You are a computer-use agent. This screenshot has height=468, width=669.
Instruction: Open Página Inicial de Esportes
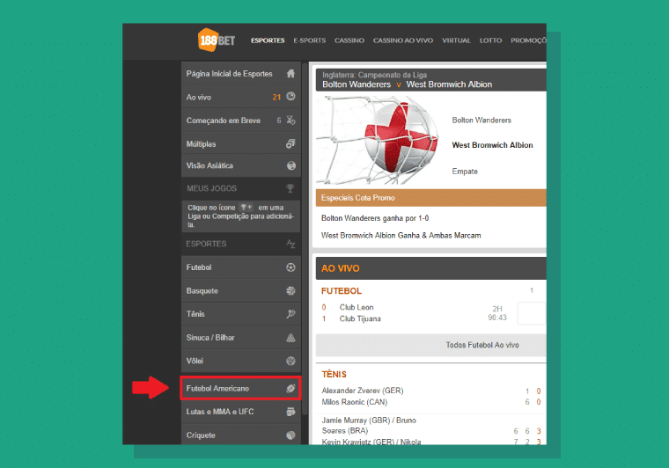(x=241, y=74)
